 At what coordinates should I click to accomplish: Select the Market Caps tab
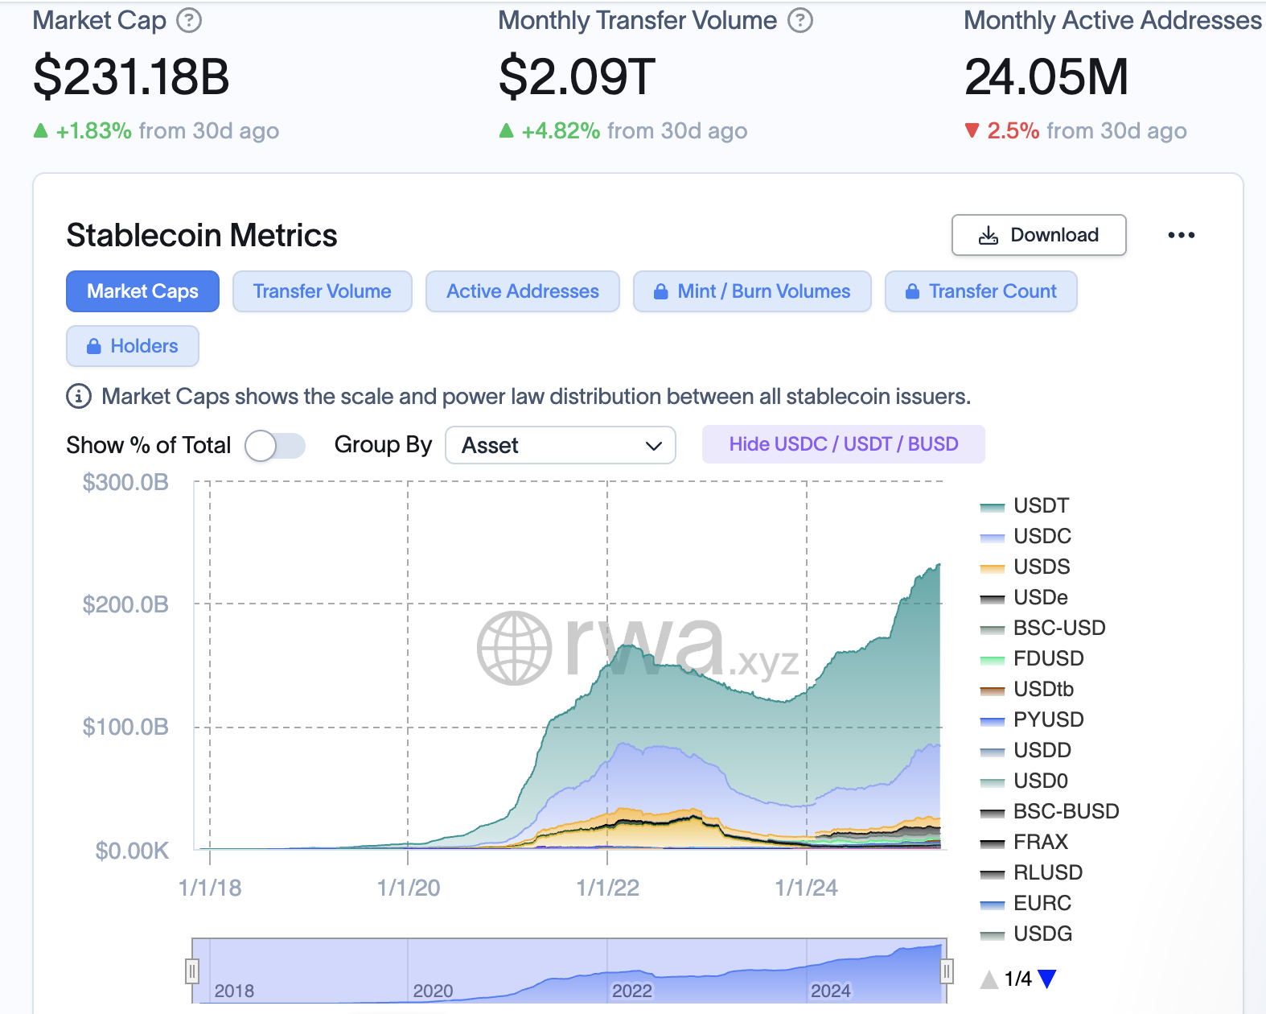142,291
